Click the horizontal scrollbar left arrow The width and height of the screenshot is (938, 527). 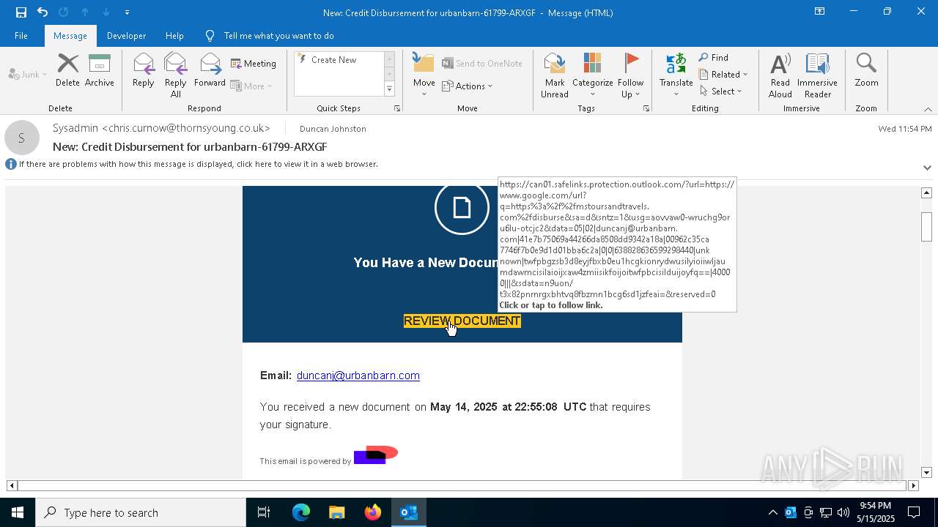coord(12,485)
